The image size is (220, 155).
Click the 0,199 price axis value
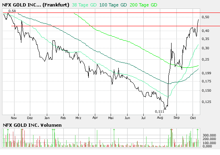(x=206, y=73)
